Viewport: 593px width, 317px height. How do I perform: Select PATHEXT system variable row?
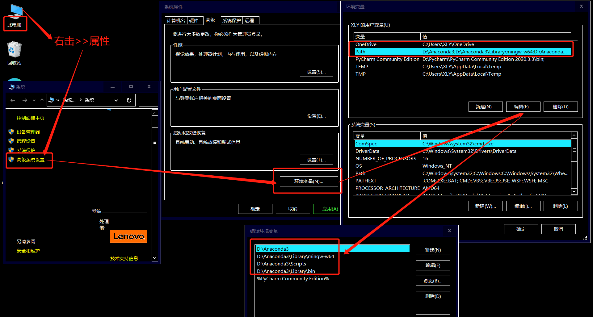(463, 181)
